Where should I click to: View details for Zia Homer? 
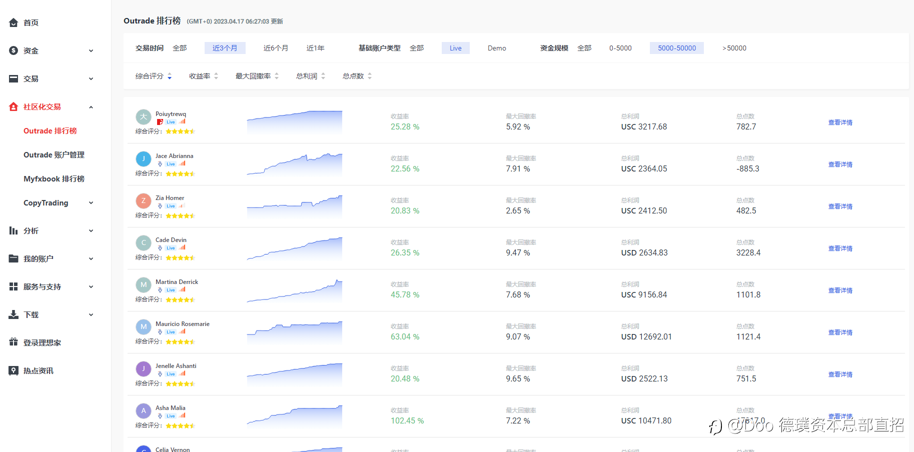(840, 206)
